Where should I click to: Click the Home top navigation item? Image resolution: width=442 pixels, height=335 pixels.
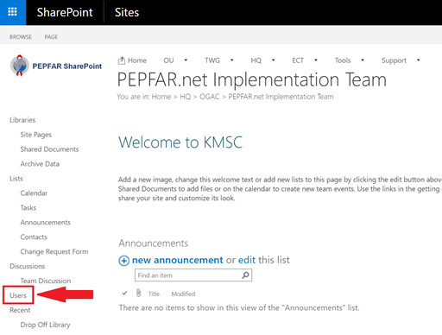137,60
